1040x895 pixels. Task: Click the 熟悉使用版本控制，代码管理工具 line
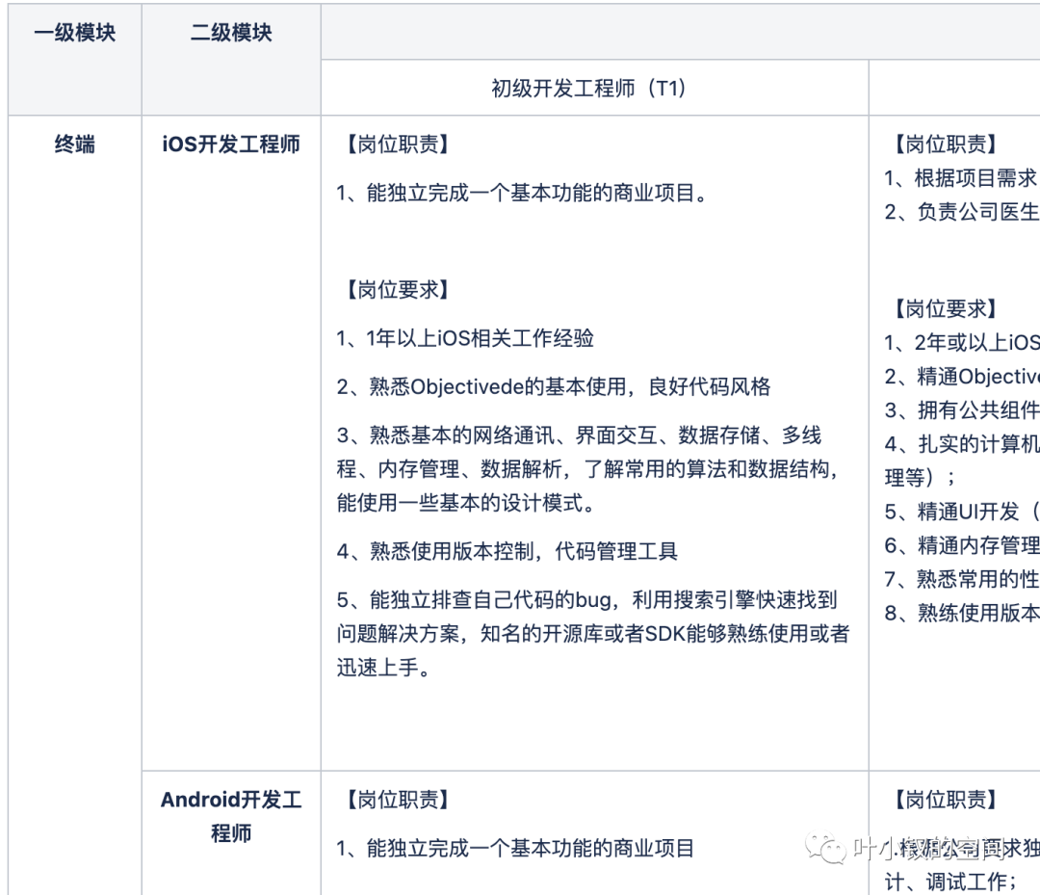507,551
